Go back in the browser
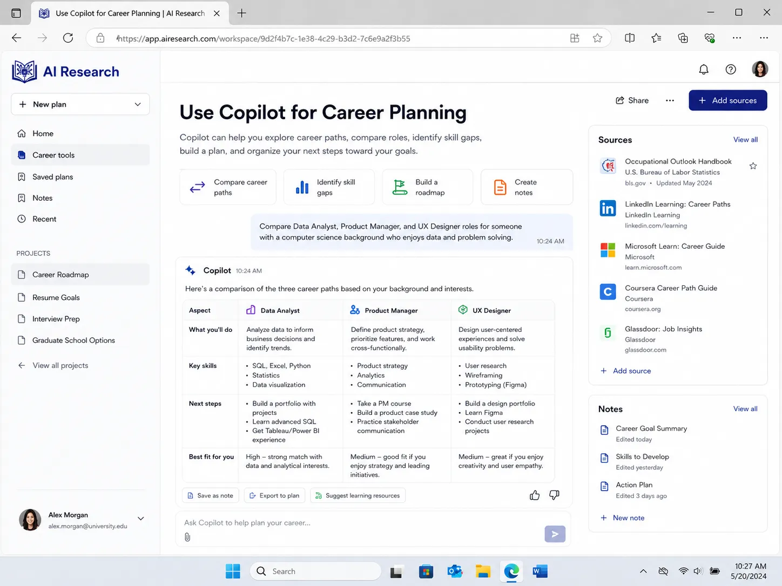Screen dimensions: 782x586 pos(17,38)
